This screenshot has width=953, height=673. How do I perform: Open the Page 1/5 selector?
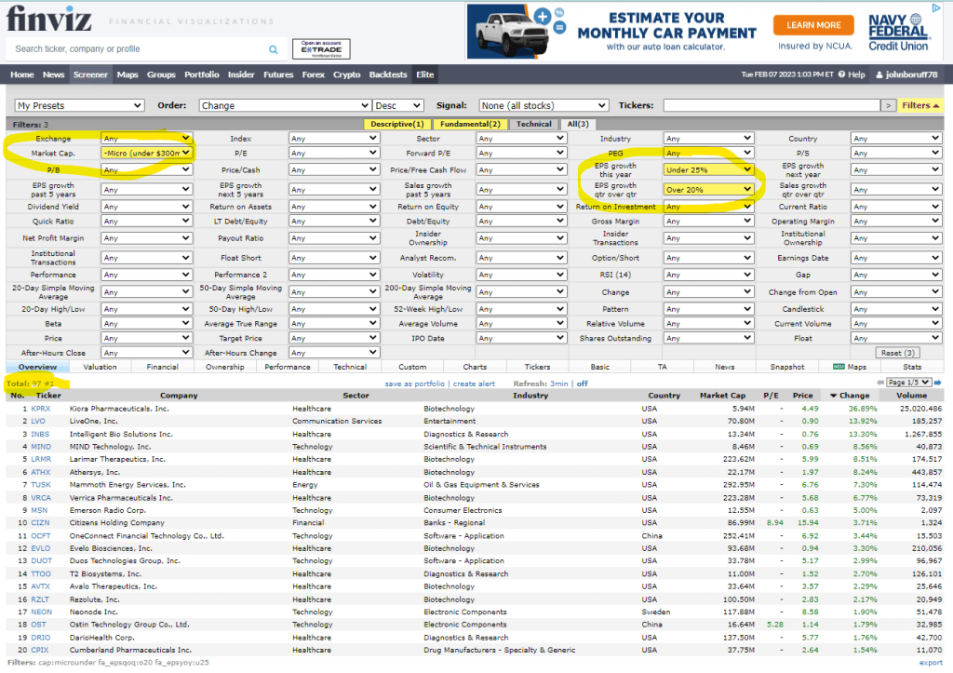point(908,383)
